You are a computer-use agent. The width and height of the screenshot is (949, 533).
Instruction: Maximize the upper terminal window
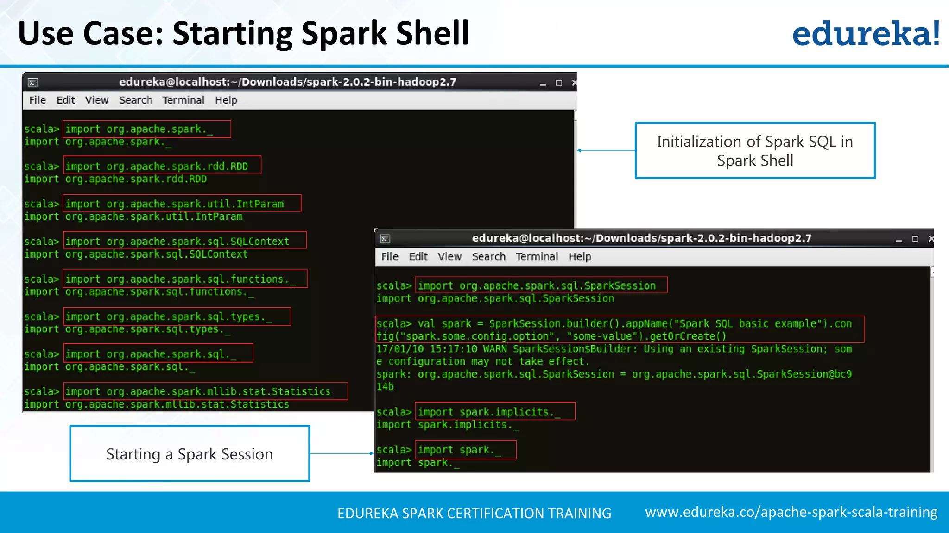[559, 83]
